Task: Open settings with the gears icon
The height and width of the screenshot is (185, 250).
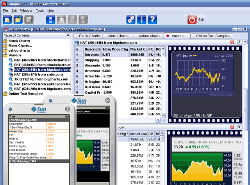Action: pos(131,20)
